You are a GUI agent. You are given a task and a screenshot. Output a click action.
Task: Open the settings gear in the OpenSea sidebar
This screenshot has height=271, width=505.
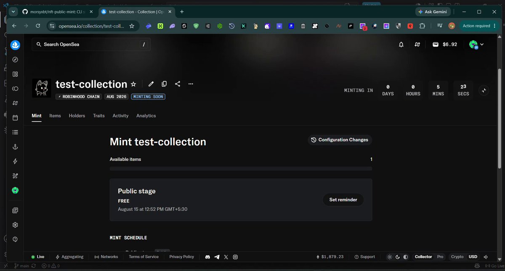tap(15, 225)
